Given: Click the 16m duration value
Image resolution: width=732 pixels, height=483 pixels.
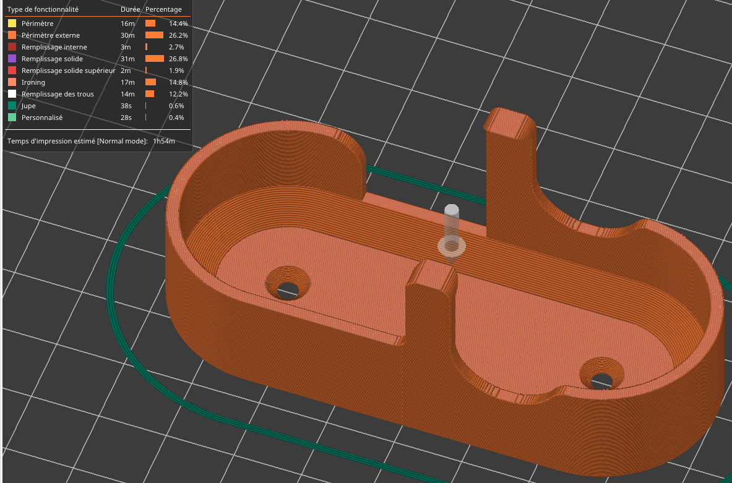Looking at the screenshot, I should point(127,24).
